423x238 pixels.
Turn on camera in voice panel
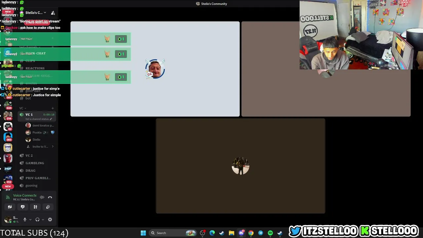10,207
